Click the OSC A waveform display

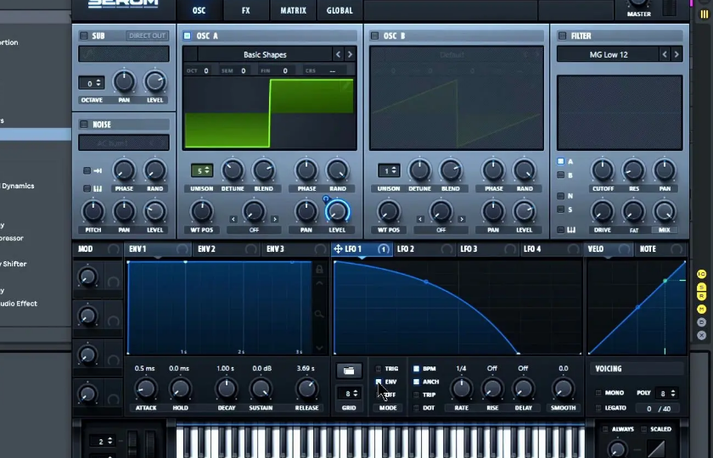(270, 113)
